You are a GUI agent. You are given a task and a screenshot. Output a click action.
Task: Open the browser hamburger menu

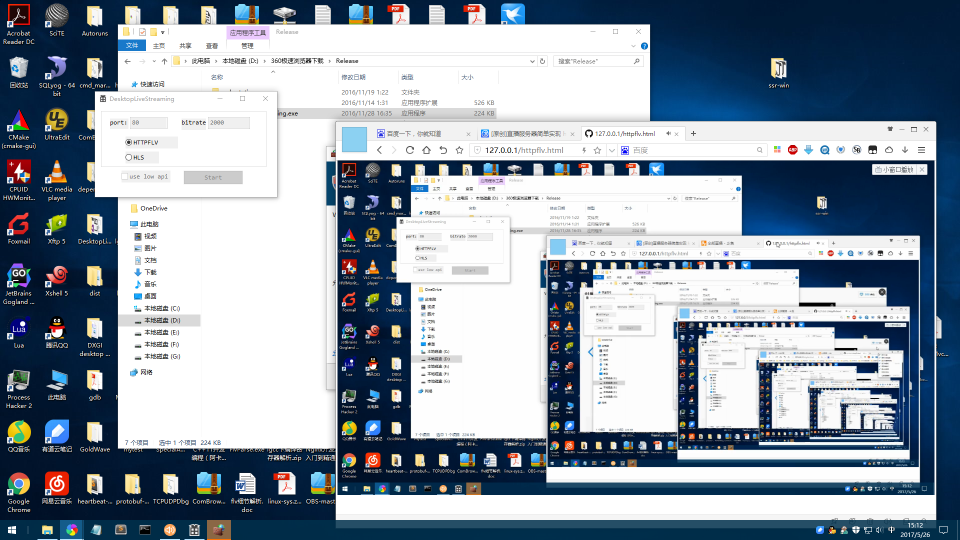[921, 150]
